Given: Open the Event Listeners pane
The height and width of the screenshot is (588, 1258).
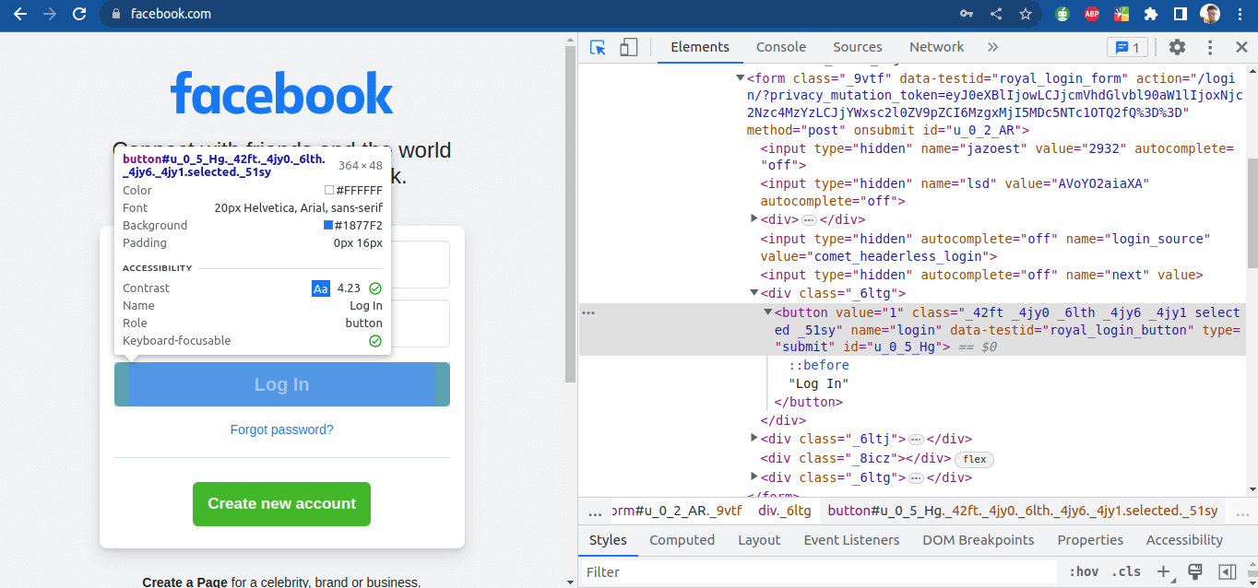Looking at the screenshot, I should (851, 540).
